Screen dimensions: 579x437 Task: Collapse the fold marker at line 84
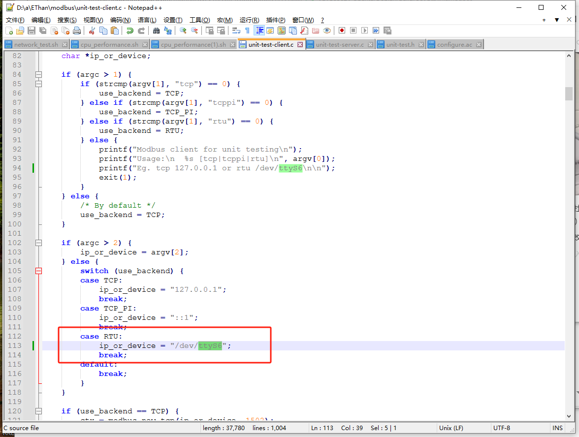coord(38,74)
